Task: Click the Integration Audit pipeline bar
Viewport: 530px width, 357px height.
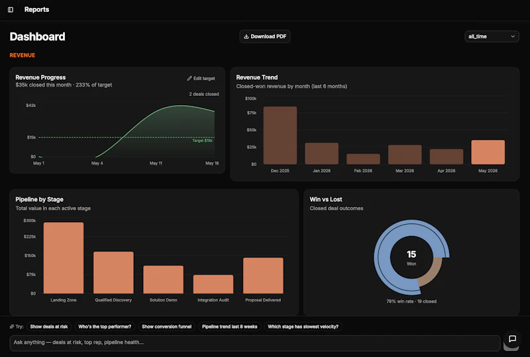Action: [x=213, y=284]
